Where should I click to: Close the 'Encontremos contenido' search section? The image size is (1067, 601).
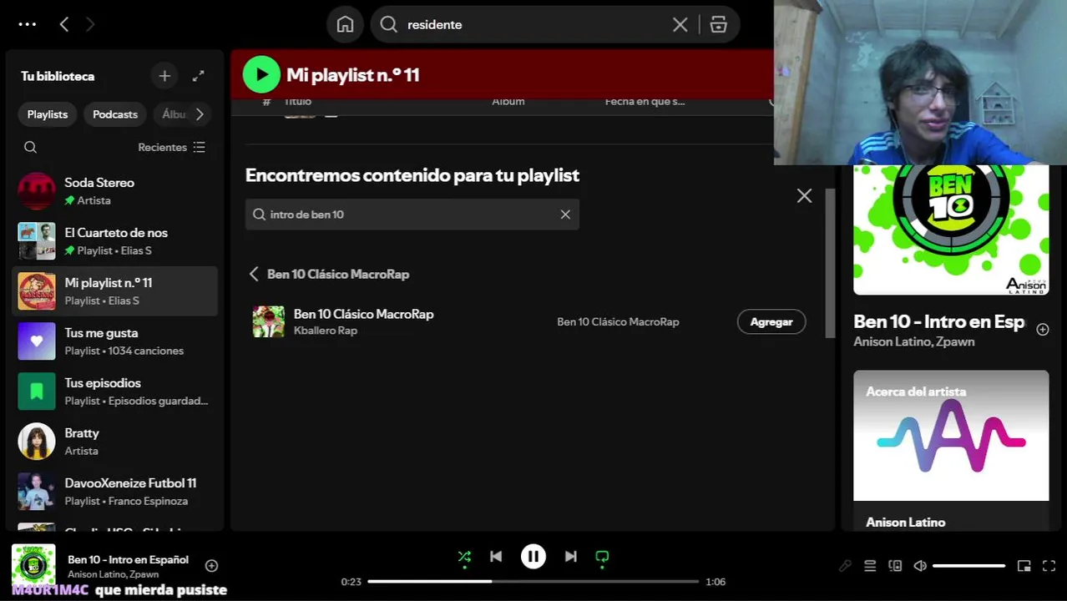click(x=804, y=195)
